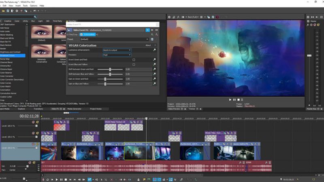Select the Pan/Crop item in the FX chain
The width and height of the screenshot is (324, 182).
point(73,34)
